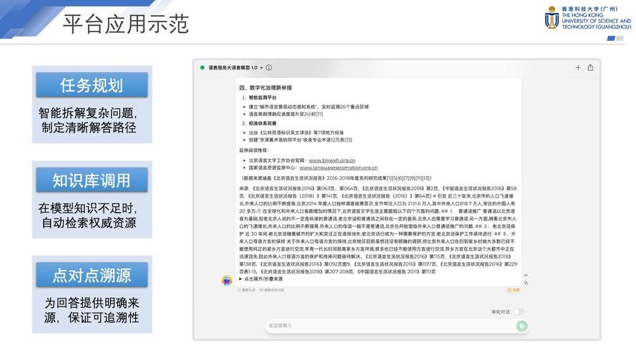Select the 点对点溯源 blue label
Image resolution: width=636 pixels, height=358 pixels.
click(x=92, y=275)
